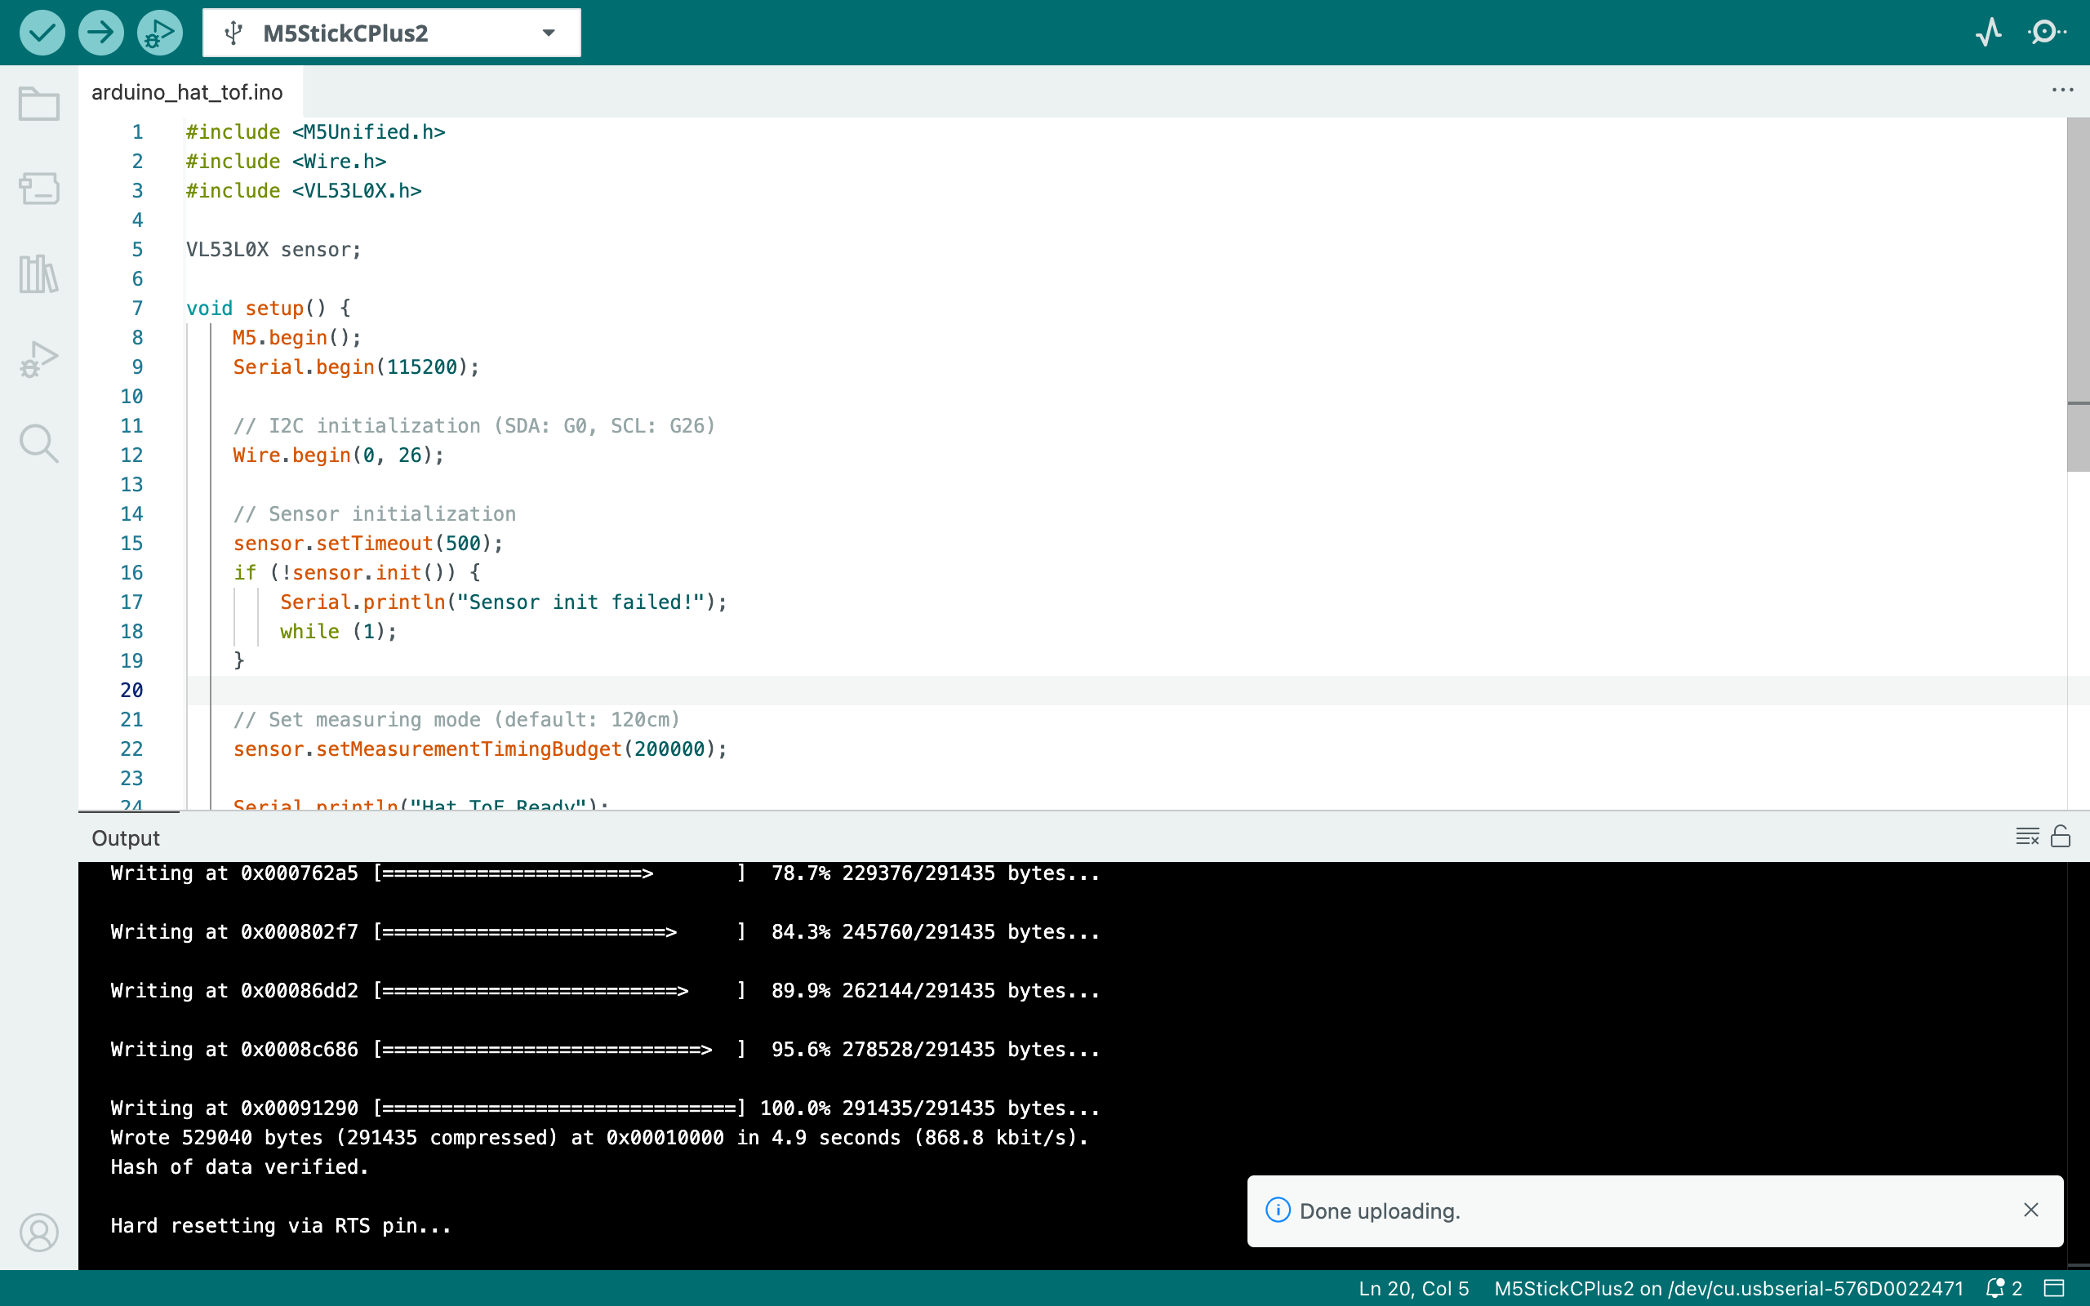
Task: Open the user account profile icon
Action: point(39,1232)
